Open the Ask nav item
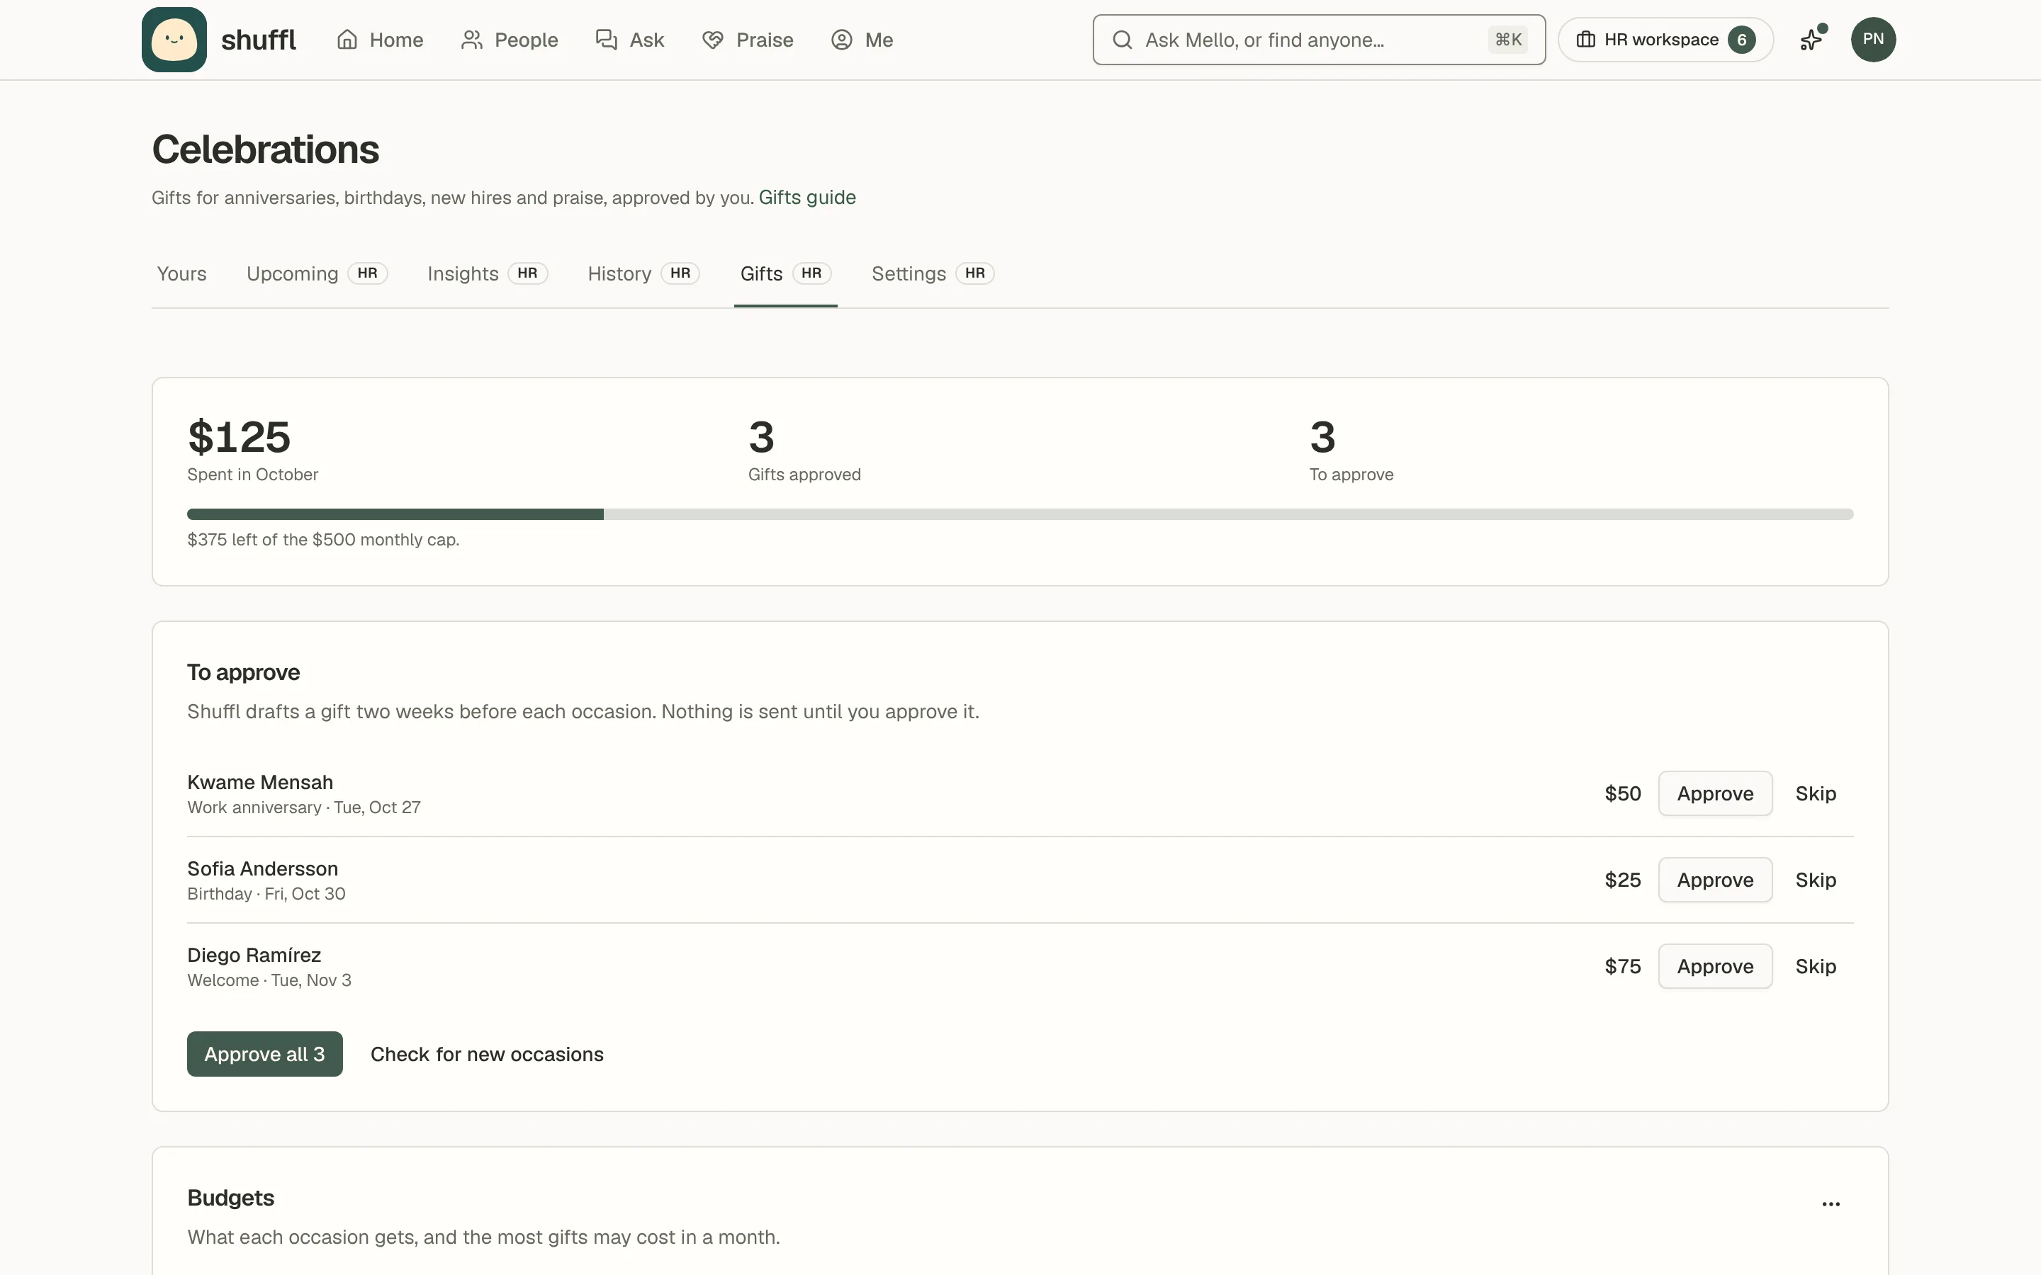The image size is (2041, 1275). click(x=630, y=40)
